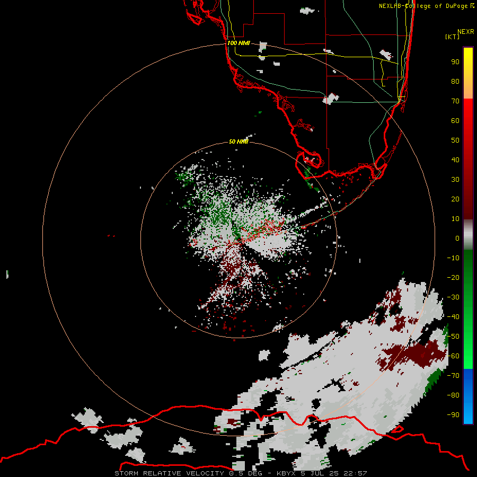Screen dimensions: 477x477
Task: Select the 70 value on velocity scale
Action: coord(455,101)
